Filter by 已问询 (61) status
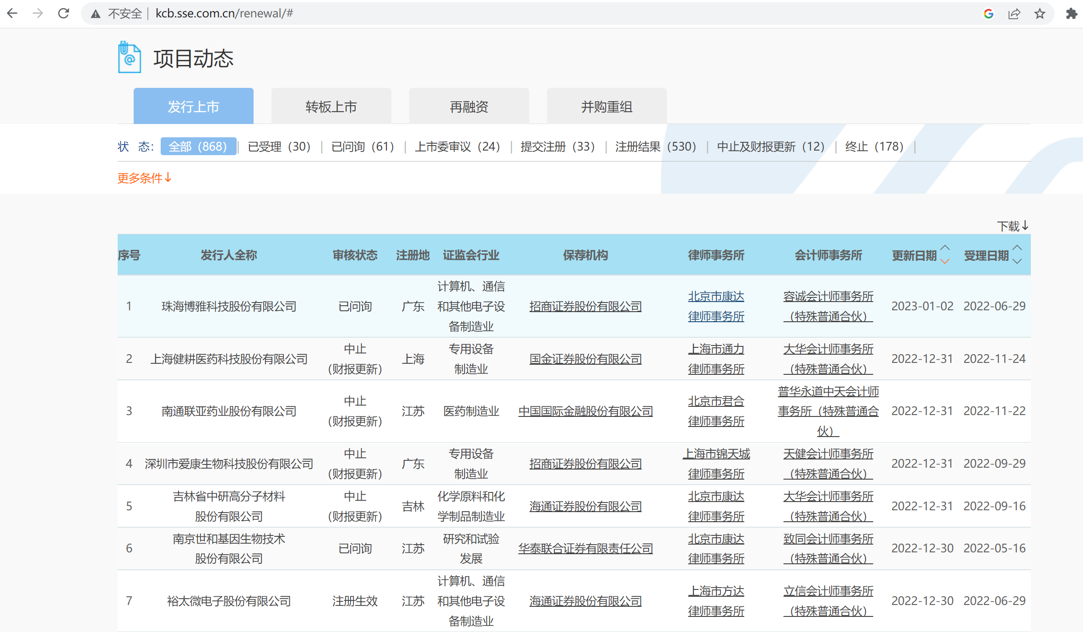The image size is (1083, 632). coord(362,146)
